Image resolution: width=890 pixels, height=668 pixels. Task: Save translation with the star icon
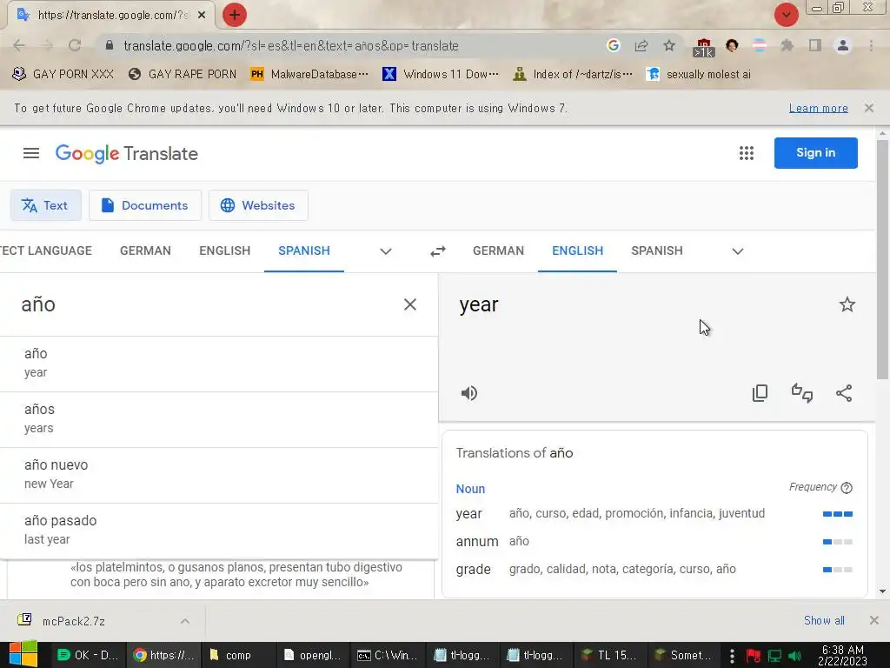coord(847,304)
